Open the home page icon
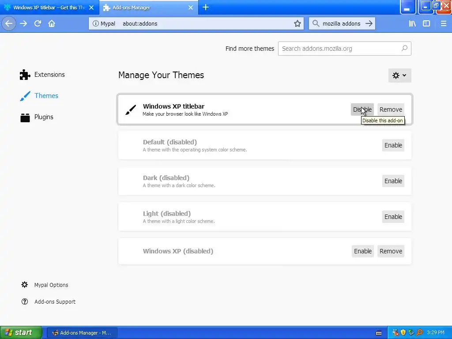The width and height of the screenshot is (452, 339). 52,23
